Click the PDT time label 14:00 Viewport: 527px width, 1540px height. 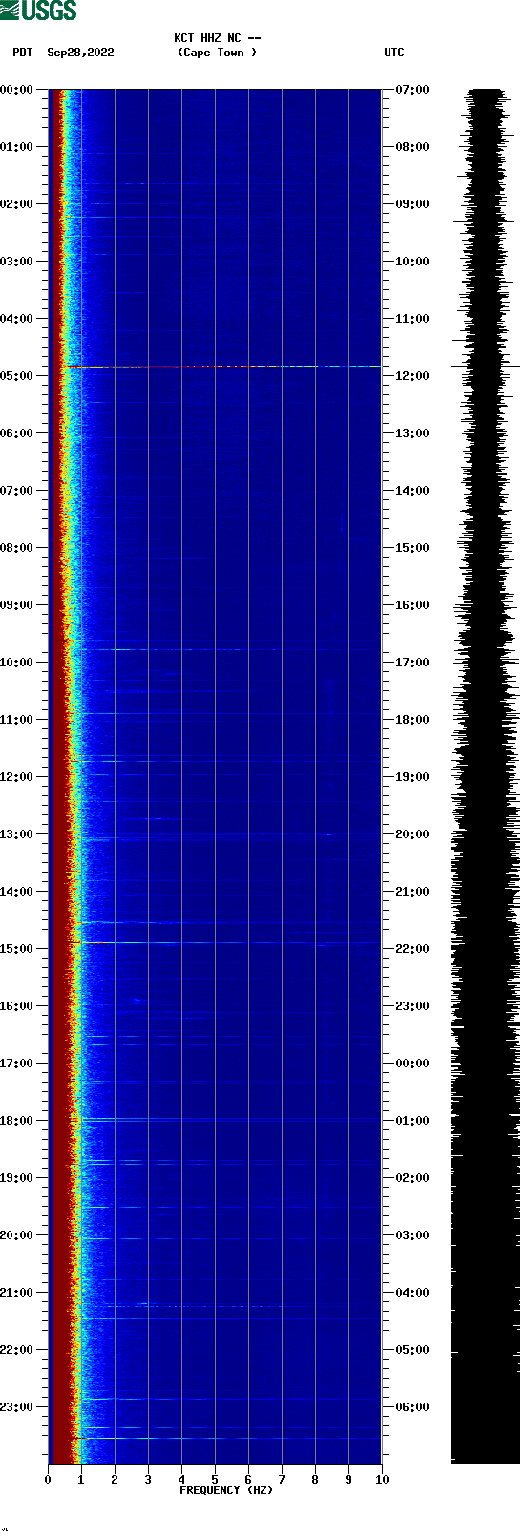click(16, 892)
